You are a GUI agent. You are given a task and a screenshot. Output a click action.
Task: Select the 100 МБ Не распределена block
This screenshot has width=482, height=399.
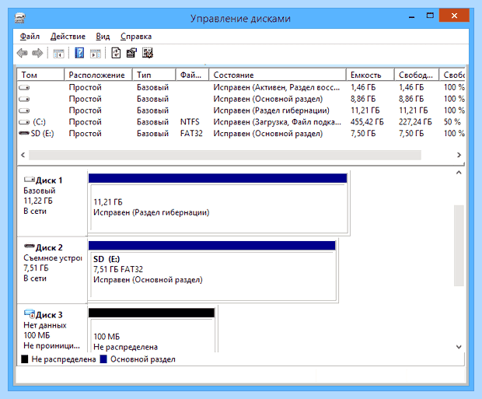point(152,330)
